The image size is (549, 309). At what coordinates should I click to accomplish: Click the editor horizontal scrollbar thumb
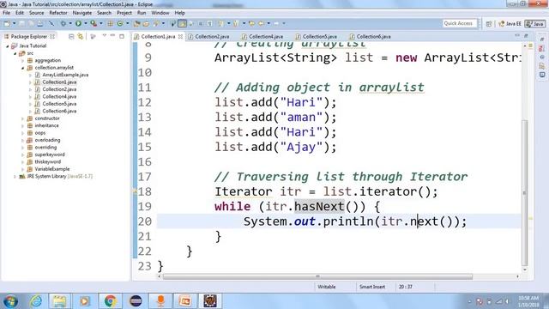tap(317, 276)
